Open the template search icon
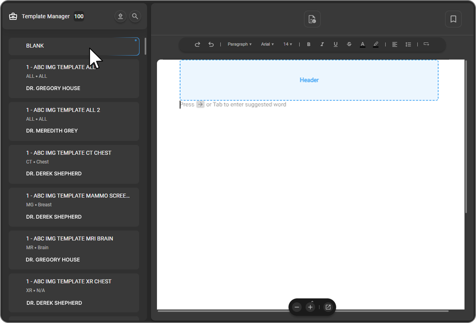476x323 pixels. tap(135, 16)
